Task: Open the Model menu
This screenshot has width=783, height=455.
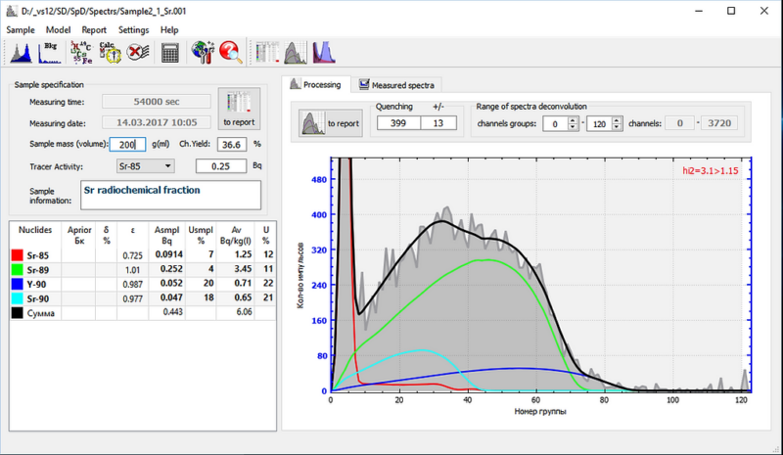Action: (58, 30)
